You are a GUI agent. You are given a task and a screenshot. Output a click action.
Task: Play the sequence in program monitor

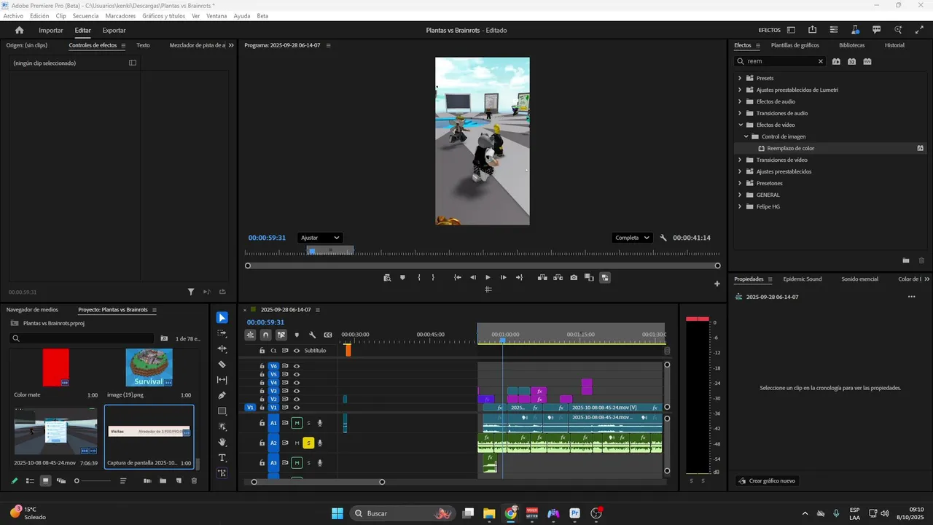coord(488,277)
